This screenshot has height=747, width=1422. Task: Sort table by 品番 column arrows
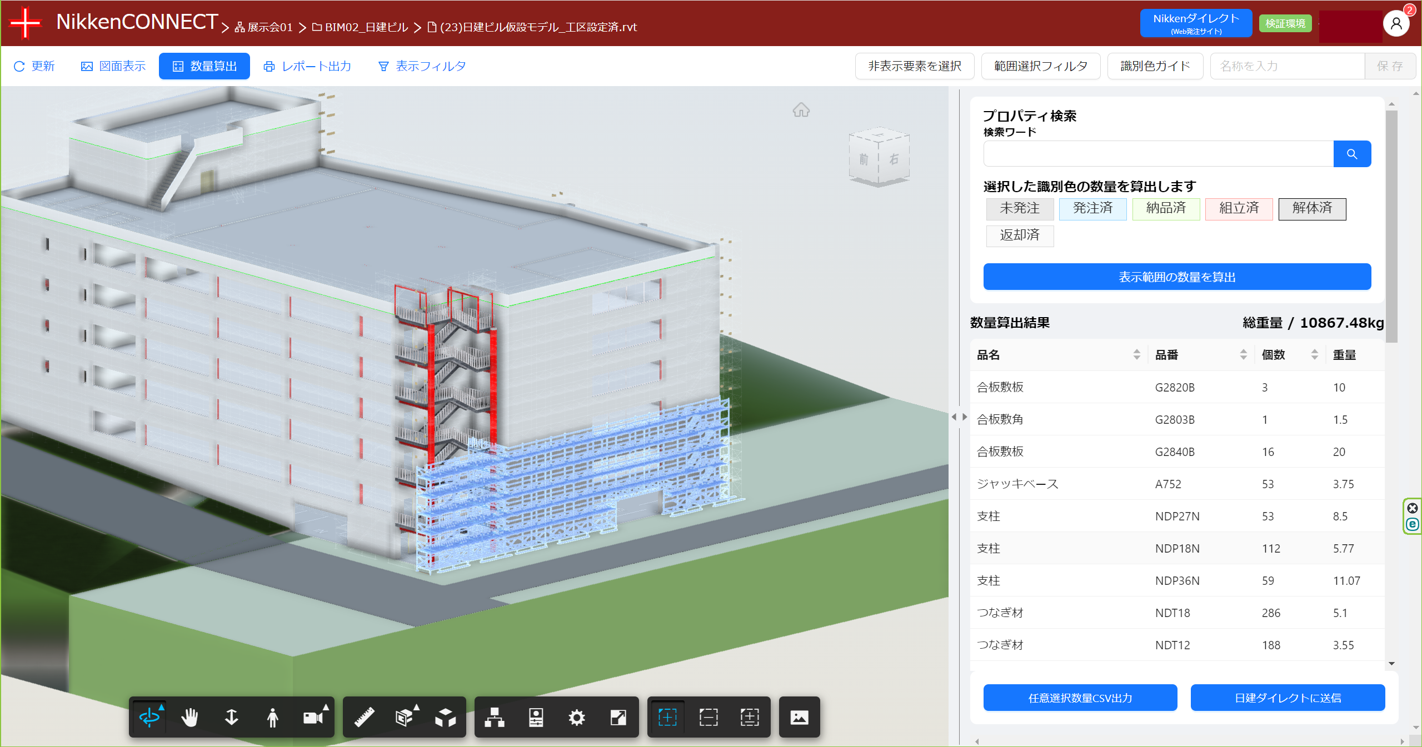pyautogui.click(x=1243, y=354)
